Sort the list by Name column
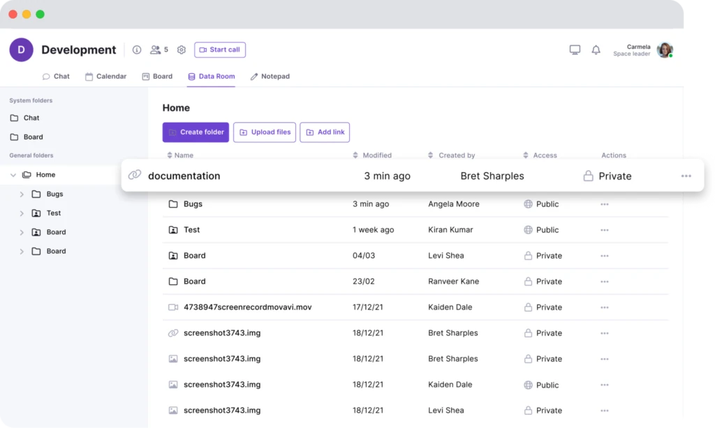Screen dimensions: 715x428 (x=180, y=155)
